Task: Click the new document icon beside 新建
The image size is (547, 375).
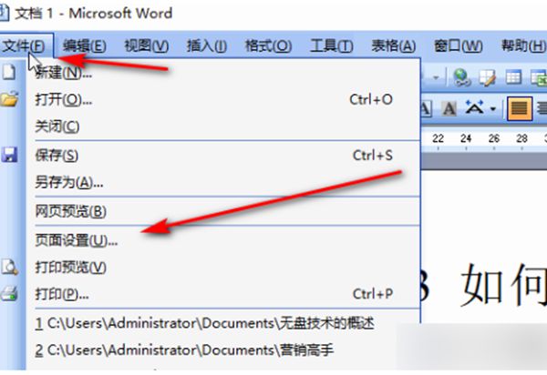Action: (x=9, y=72)
